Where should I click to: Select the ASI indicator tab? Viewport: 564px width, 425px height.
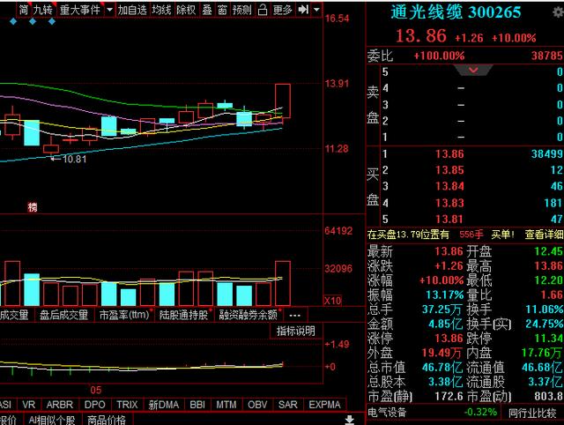[x=6, y=405]
